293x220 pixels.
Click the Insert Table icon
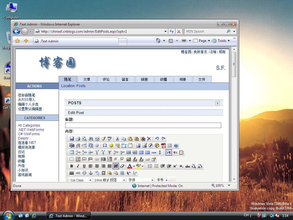click(72, 152)
